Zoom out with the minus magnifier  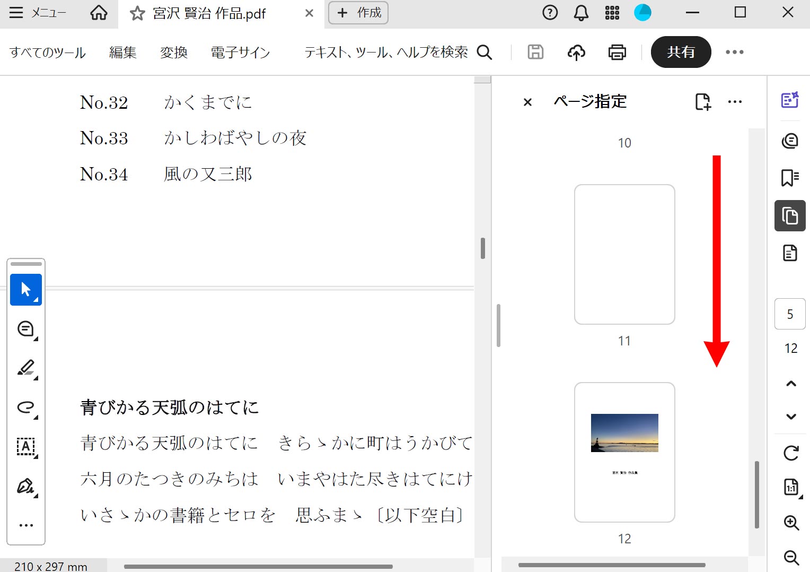pyautogui.click(x=790, y=558)
